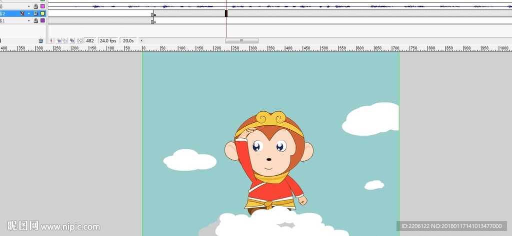The width and height of the screenshot is (512, 236).
Task: Open the Modify Onion Markers menu
Action: (x=79, y=41)
